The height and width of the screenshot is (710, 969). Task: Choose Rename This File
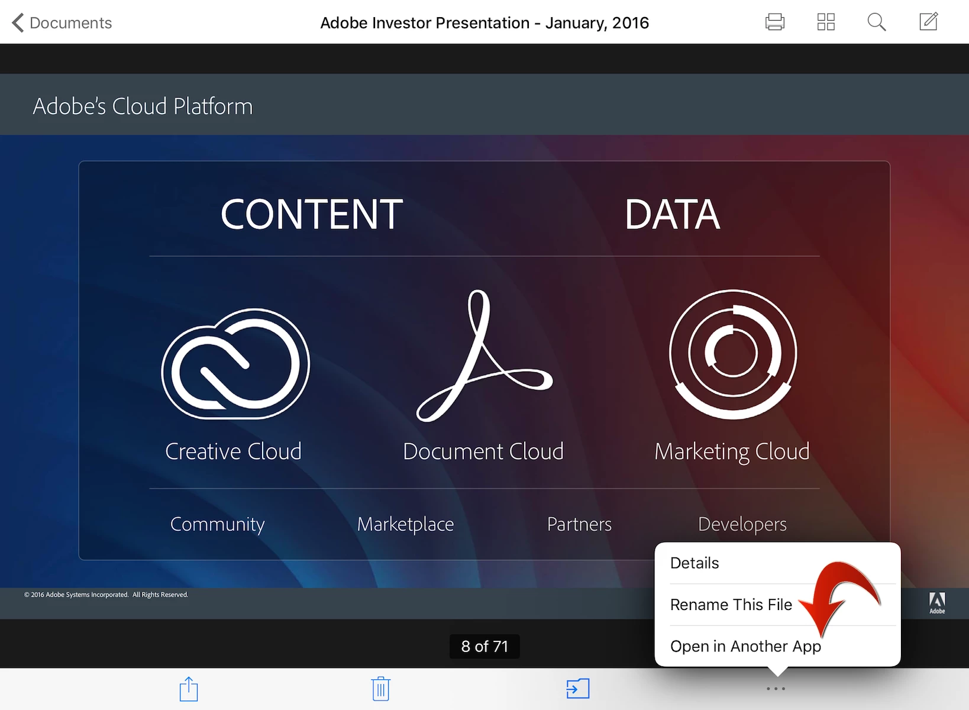(777, 605)
